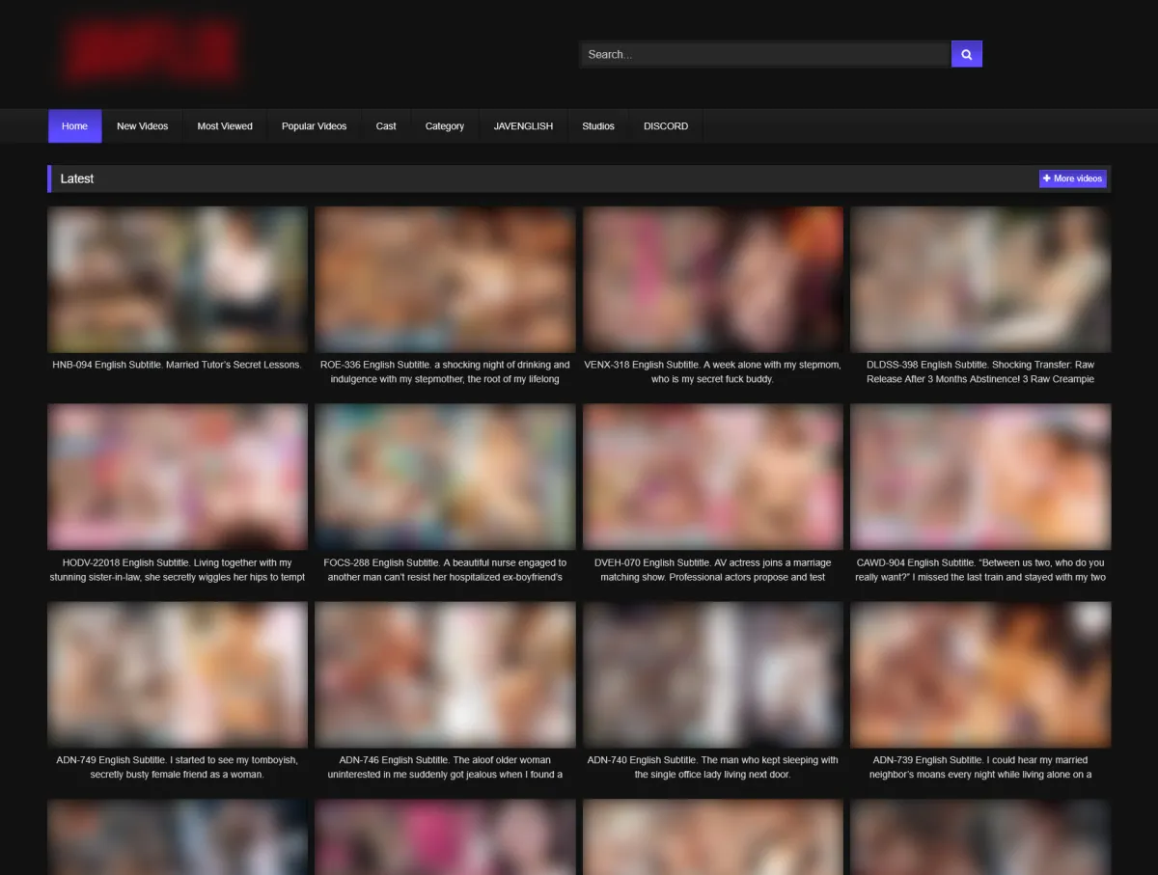Click the magnifier search button
Viewport: 1158px width, 875px height.
966,54
